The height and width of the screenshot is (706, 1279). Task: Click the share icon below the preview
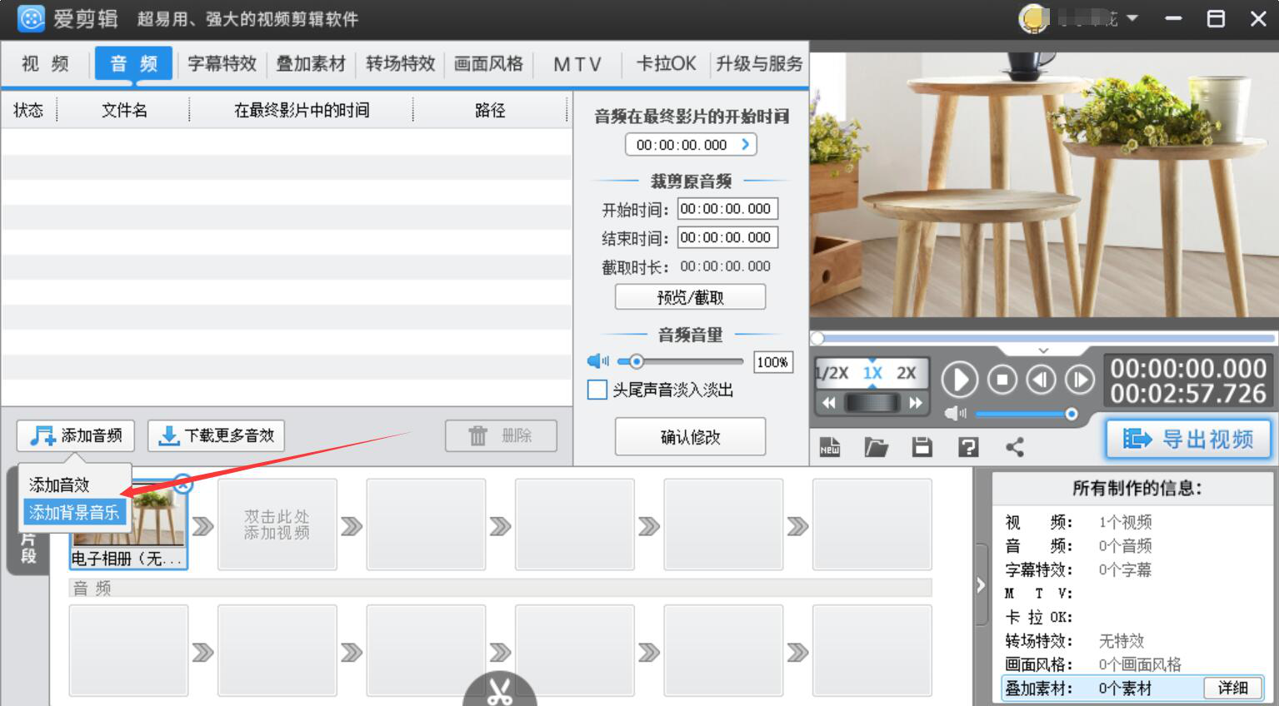point(1015,447)
